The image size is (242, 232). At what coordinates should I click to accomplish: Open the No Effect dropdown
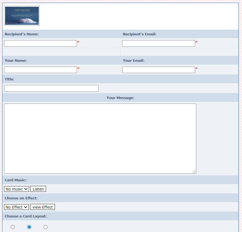pos(16,207)
